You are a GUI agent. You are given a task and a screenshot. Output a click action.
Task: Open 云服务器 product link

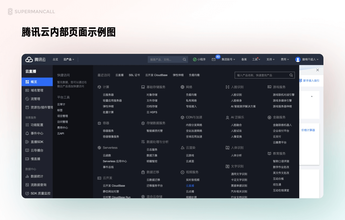click(x=108, y=95)
